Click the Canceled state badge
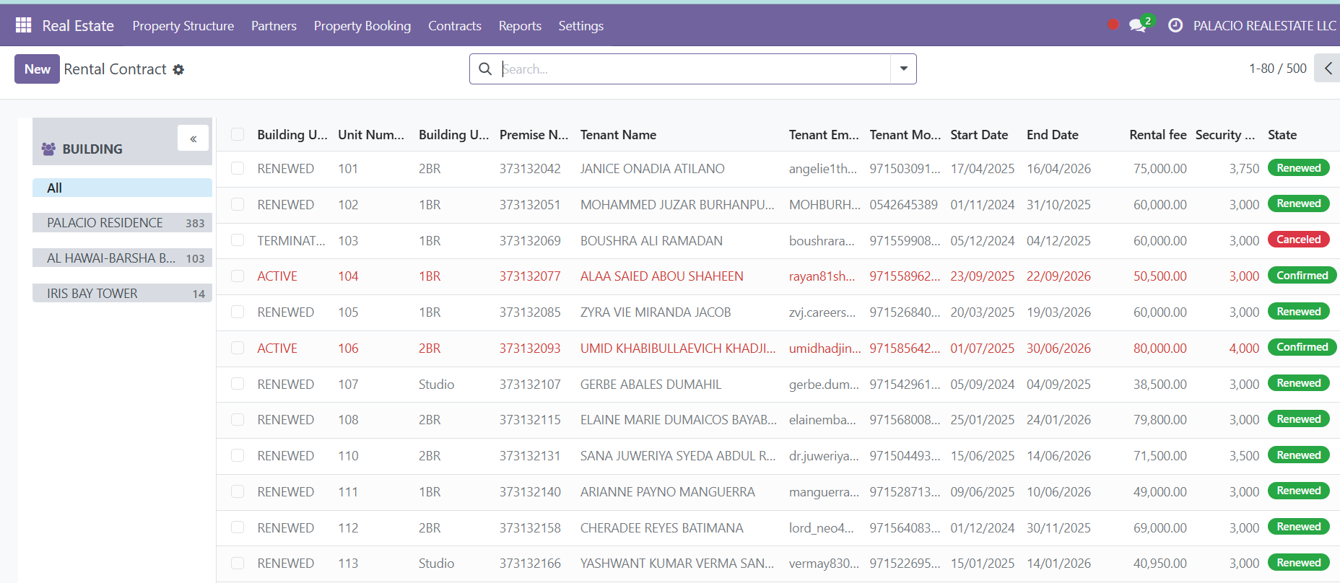Viewport: 1340px width, 583px height. coord(1298,240)
